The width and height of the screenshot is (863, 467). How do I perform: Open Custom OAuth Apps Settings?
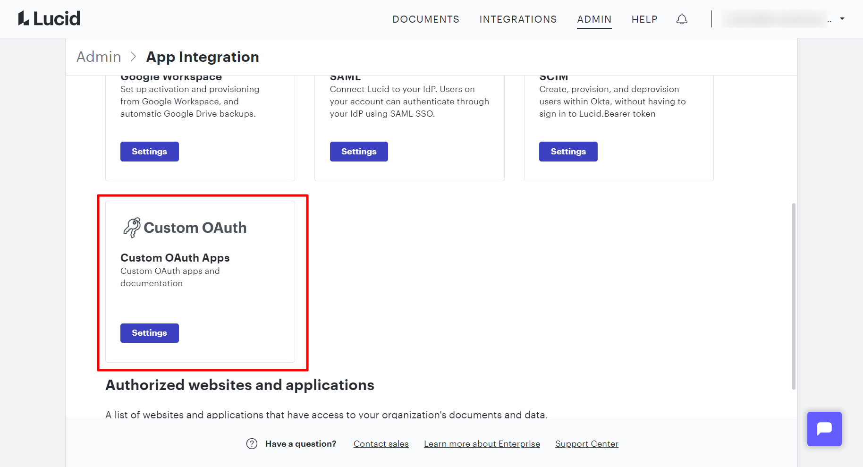pyautogui.click(x=150, y=333)
